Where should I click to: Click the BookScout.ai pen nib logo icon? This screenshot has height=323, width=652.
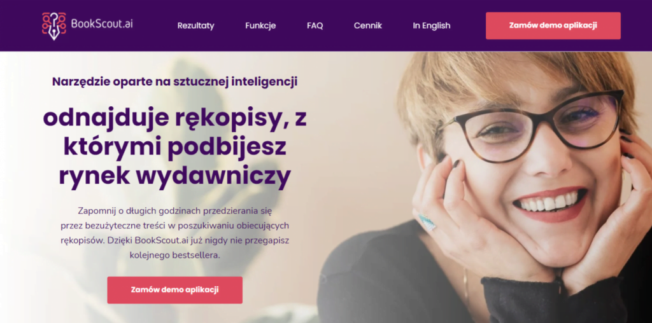[x=53, y=25]
